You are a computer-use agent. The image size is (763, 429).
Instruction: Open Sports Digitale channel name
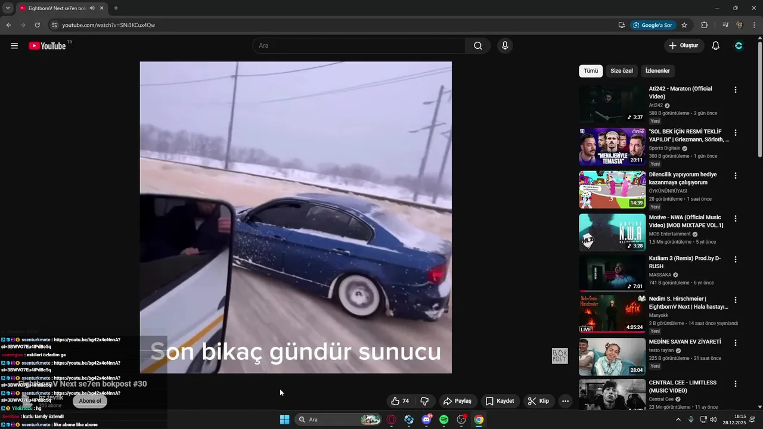click(665, 148)
